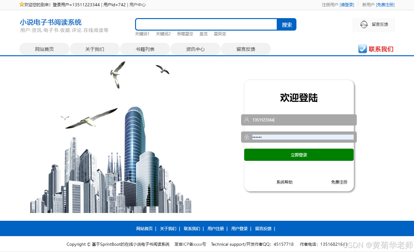Select the 盘龙 keyword link
Image resolution: width=414 pixels, height=252 pixels.
point(204,34)
